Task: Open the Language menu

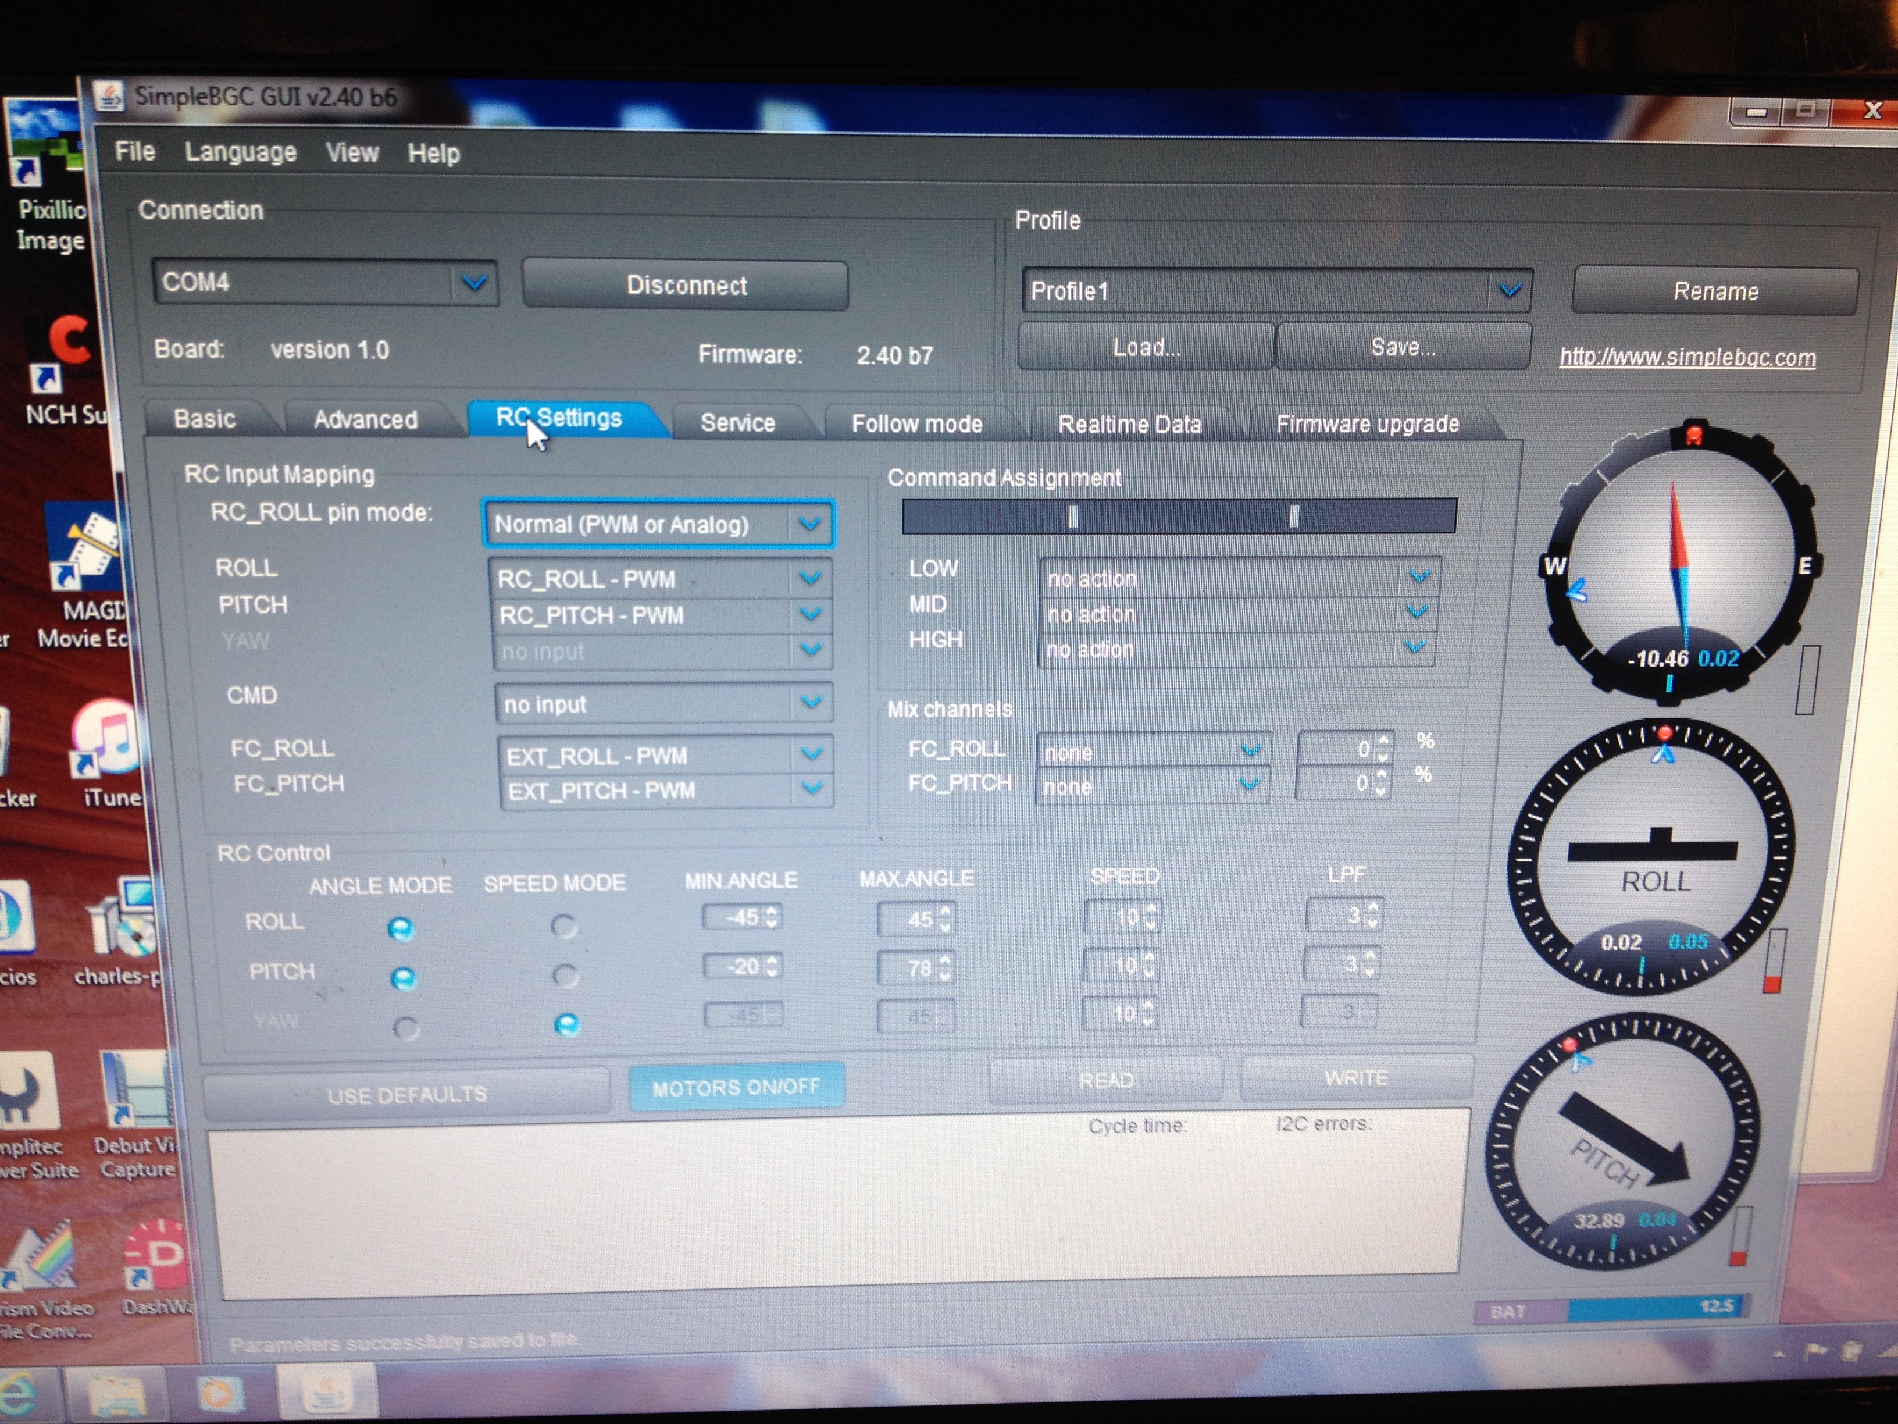Action: (240, 153)
